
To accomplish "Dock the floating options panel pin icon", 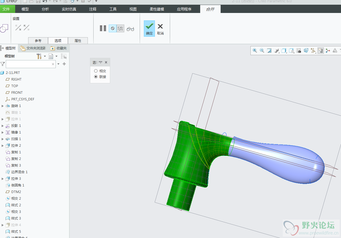I will (101, 63).
